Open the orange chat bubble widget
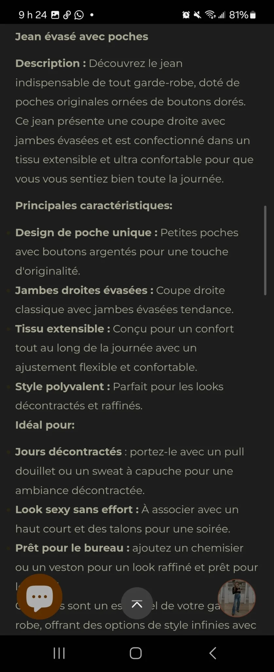The width and height of the screenshot is (274, 672). click(x=40, y=597)
